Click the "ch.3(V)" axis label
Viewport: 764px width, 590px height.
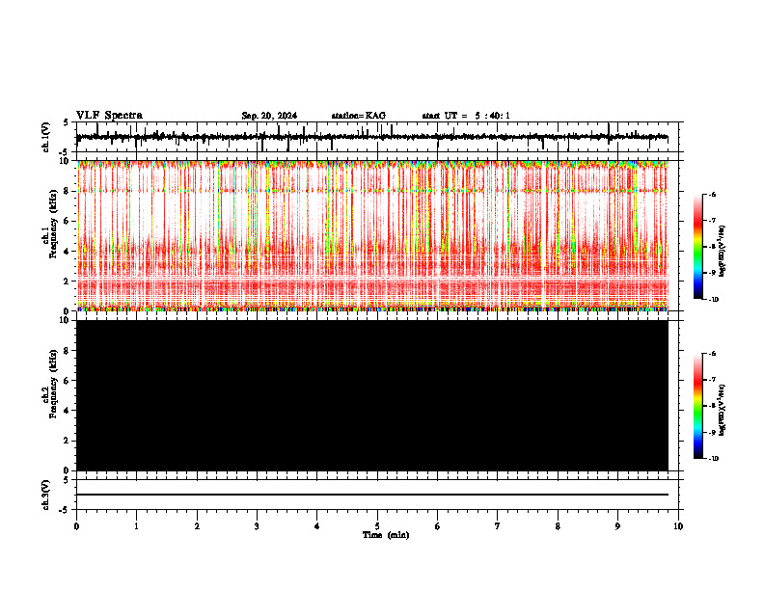click(46, 495)
